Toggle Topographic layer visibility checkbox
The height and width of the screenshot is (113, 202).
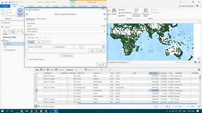[x=5, y=50]
